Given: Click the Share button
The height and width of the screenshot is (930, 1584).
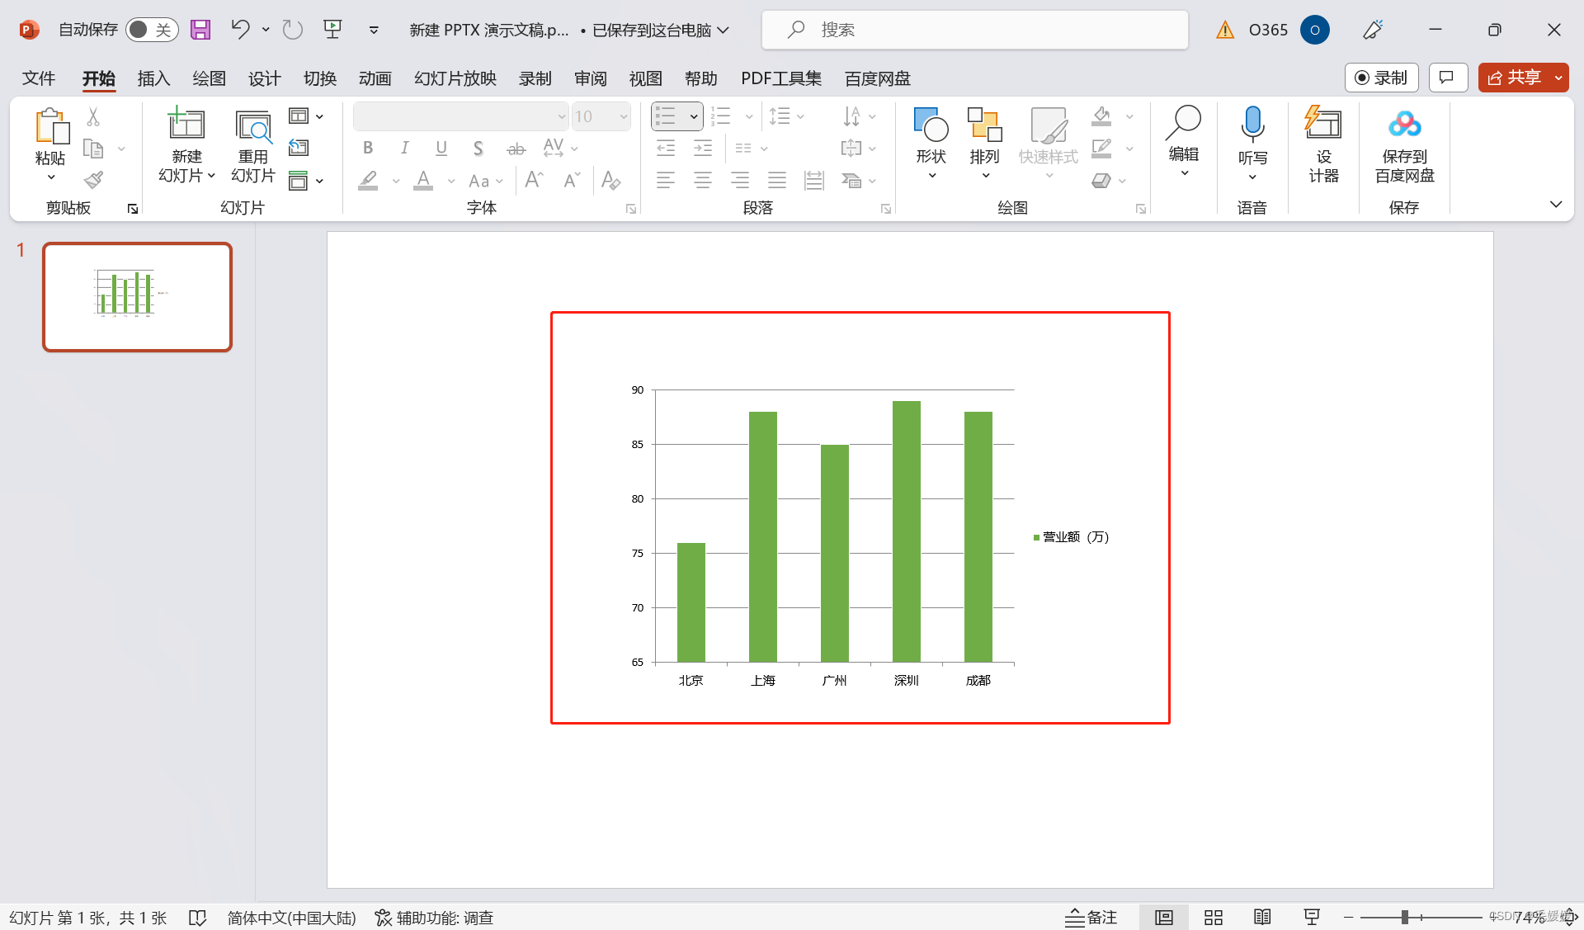Looking at the screenshot, I should 1515,78.
